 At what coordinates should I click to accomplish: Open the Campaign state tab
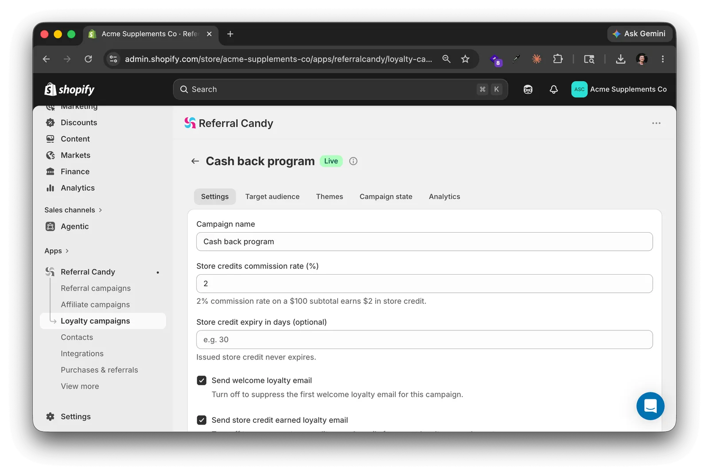(x=386, y=196)
